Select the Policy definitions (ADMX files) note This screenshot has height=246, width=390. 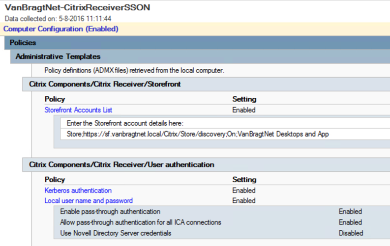pos(134,71)
